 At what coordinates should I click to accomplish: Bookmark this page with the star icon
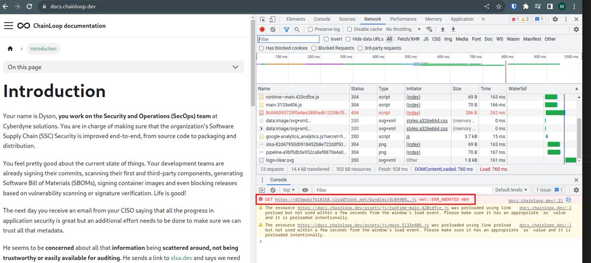[499, 7]
